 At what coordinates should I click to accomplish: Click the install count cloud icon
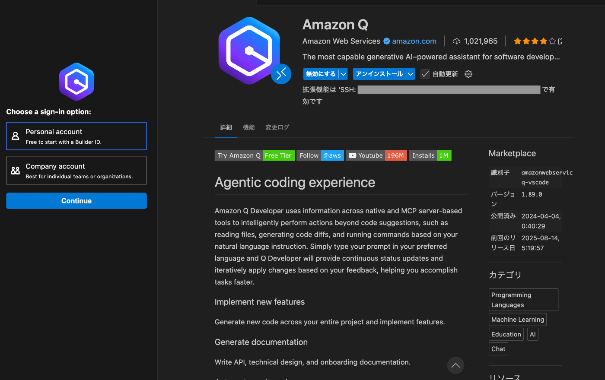click(x=456, y=41)
